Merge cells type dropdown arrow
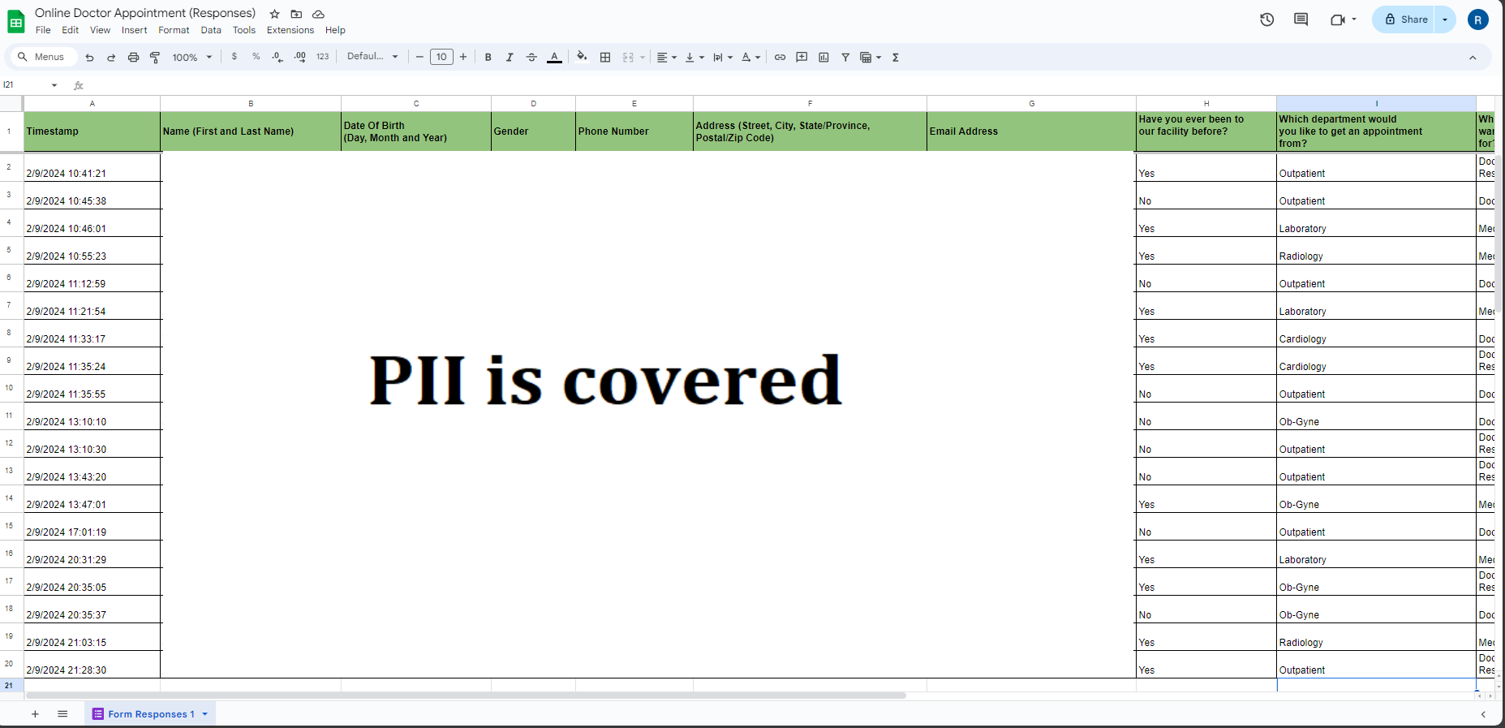Image resolution: width=1505 pixels, height=728 pixels. coord(643,58)
